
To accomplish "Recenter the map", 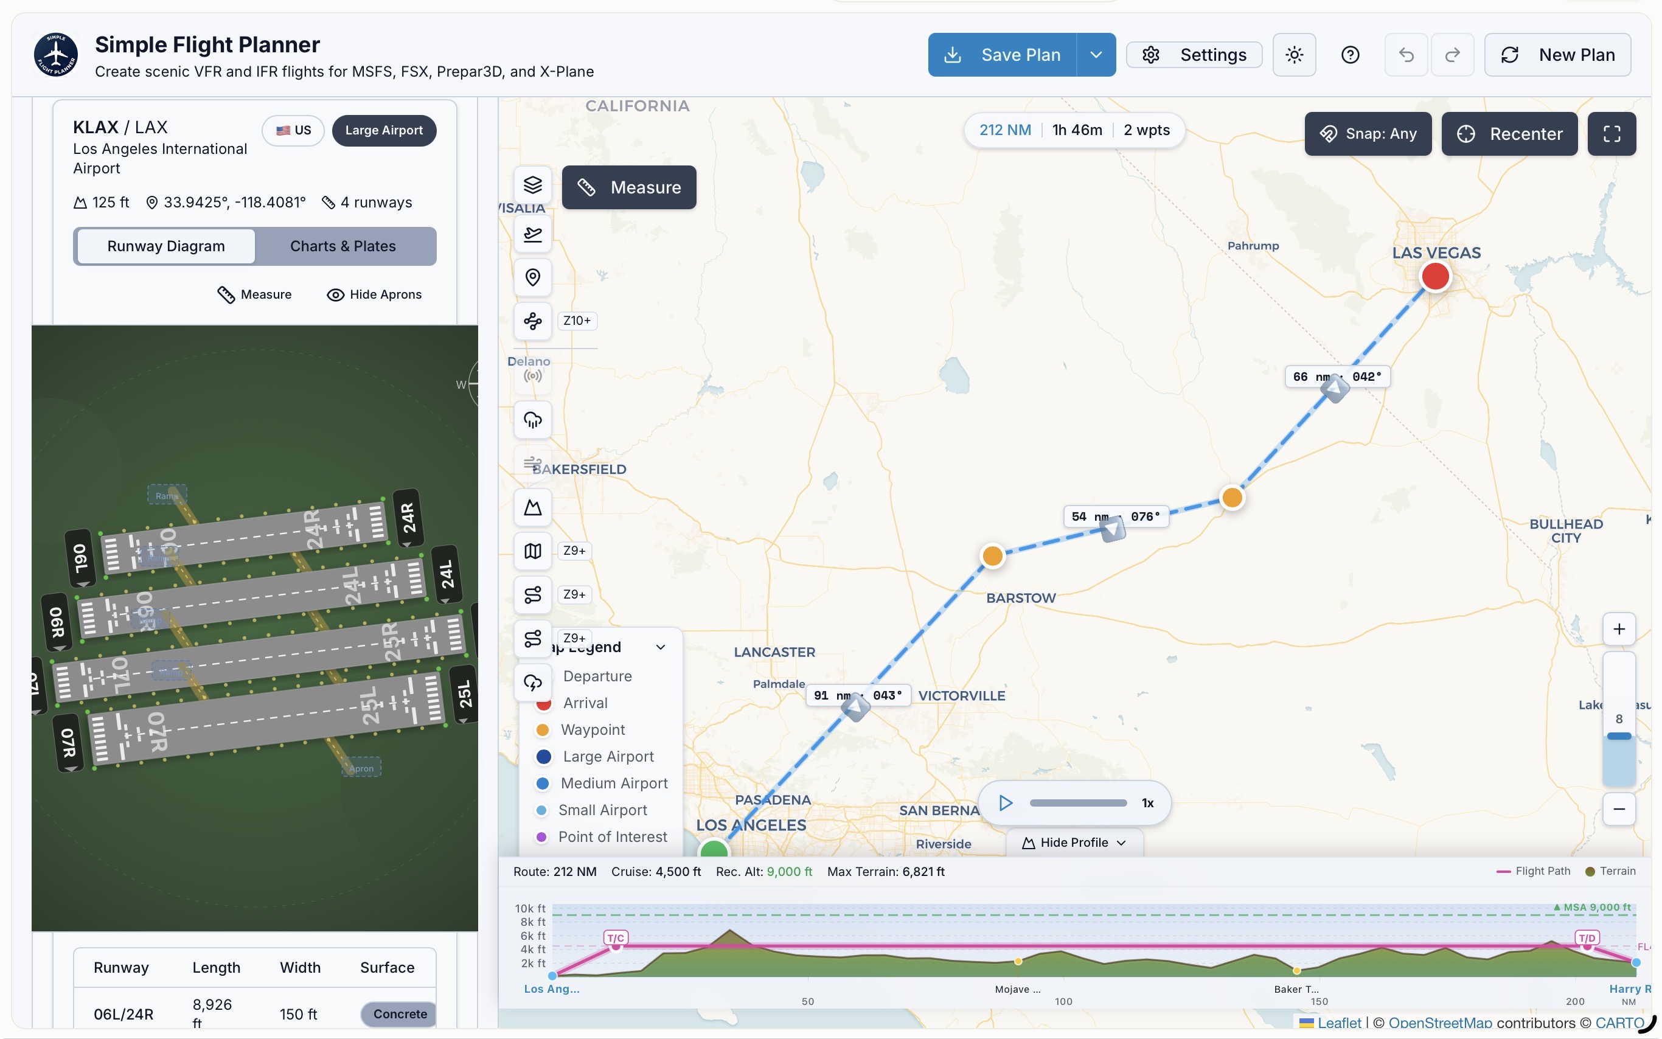I will 1509,134.
